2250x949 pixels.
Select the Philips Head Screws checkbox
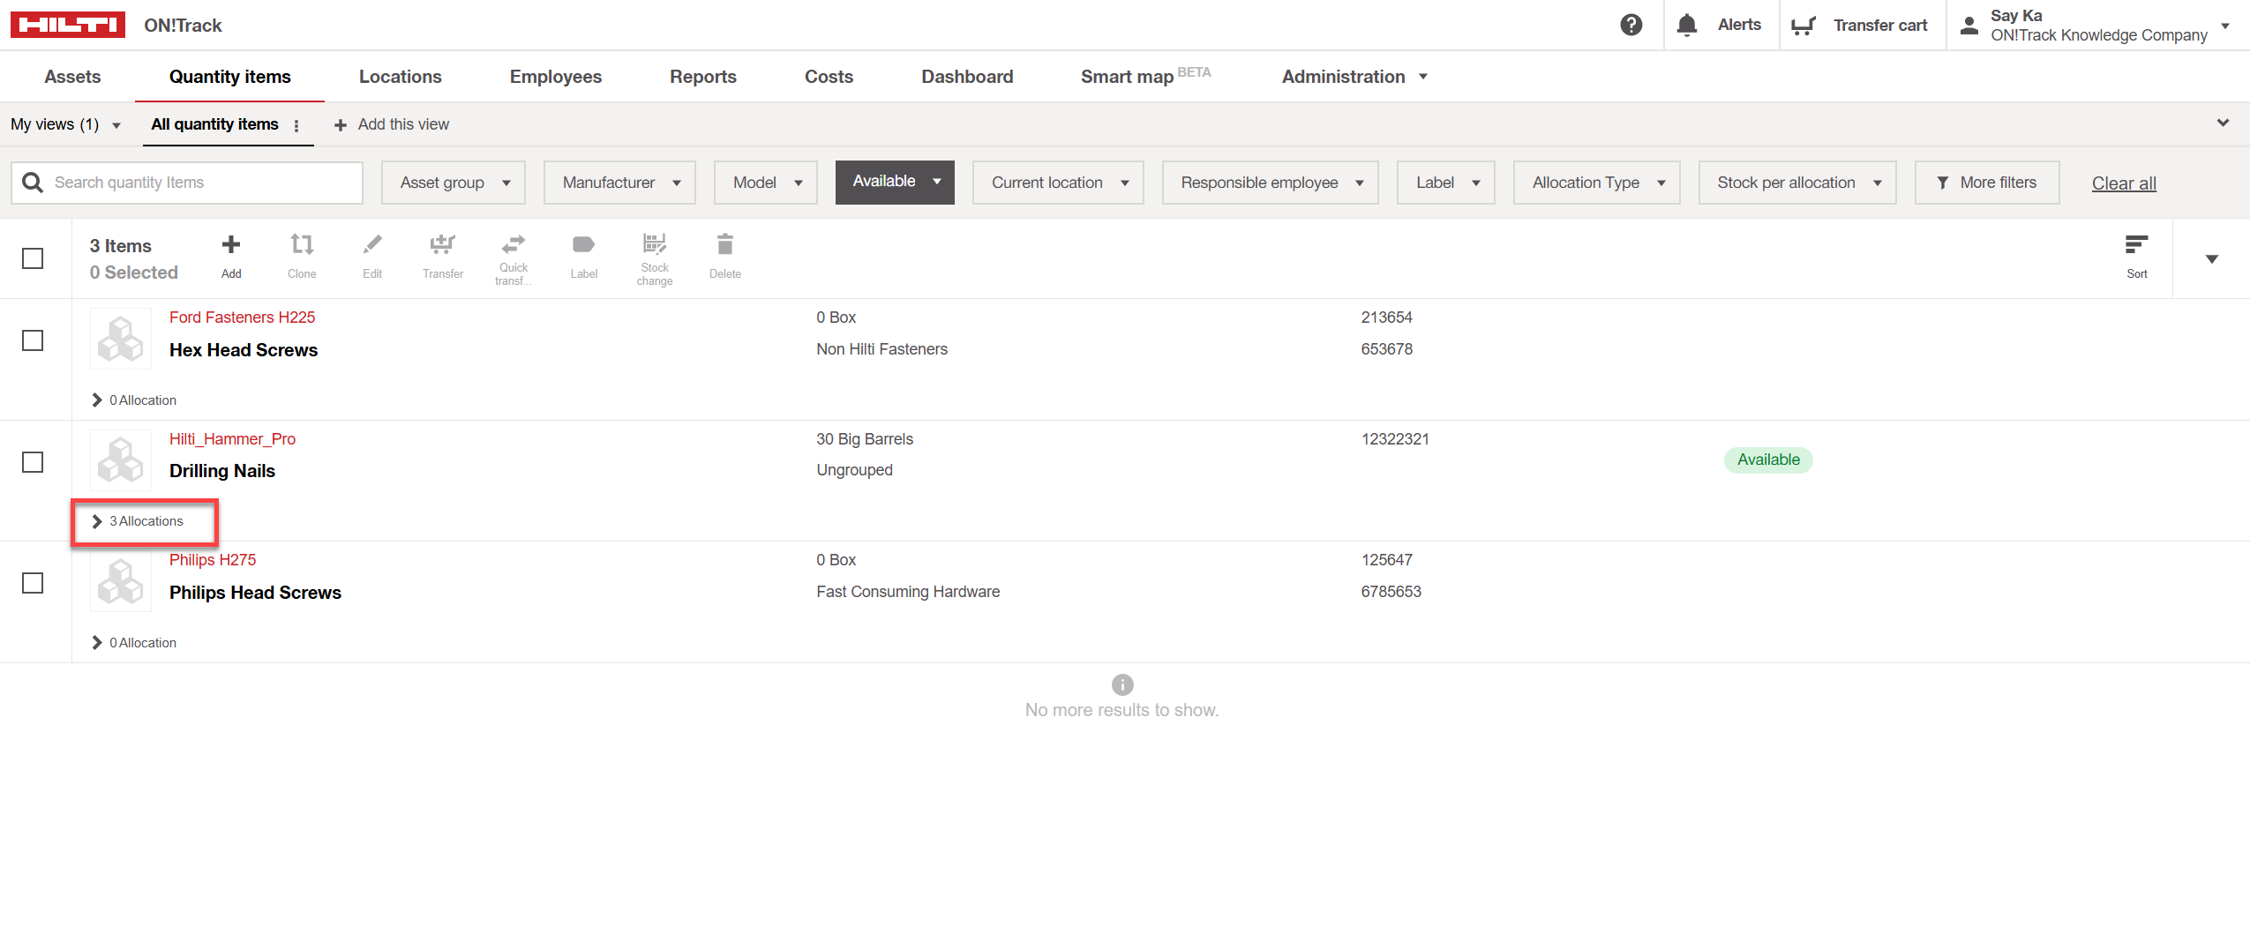click(33, 583)
